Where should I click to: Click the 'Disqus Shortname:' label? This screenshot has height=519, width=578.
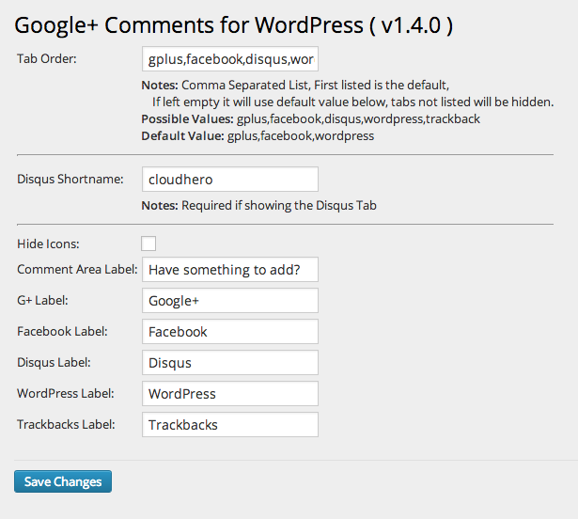(70, 180)
